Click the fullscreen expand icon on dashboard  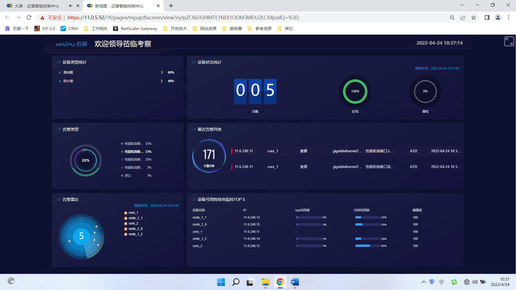(x=509, y=41)
